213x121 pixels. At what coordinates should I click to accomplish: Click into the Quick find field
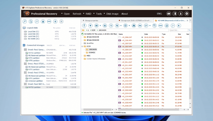(179, 30)
